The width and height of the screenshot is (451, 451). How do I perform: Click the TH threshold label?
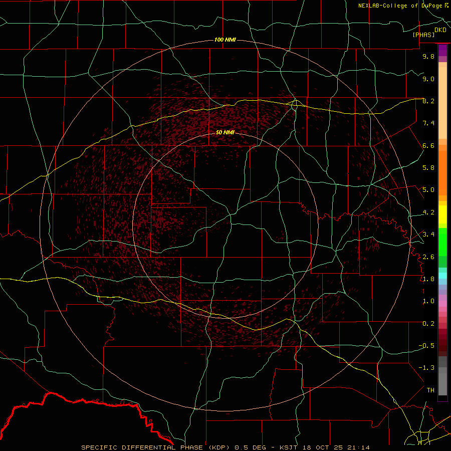tap(430, 390)
